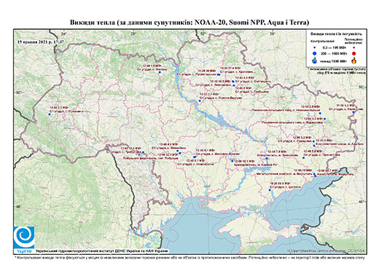Click the '12:48 7,9 МВт' label
The width and height of the screenshot is (379, 268).
coord(277,151)
